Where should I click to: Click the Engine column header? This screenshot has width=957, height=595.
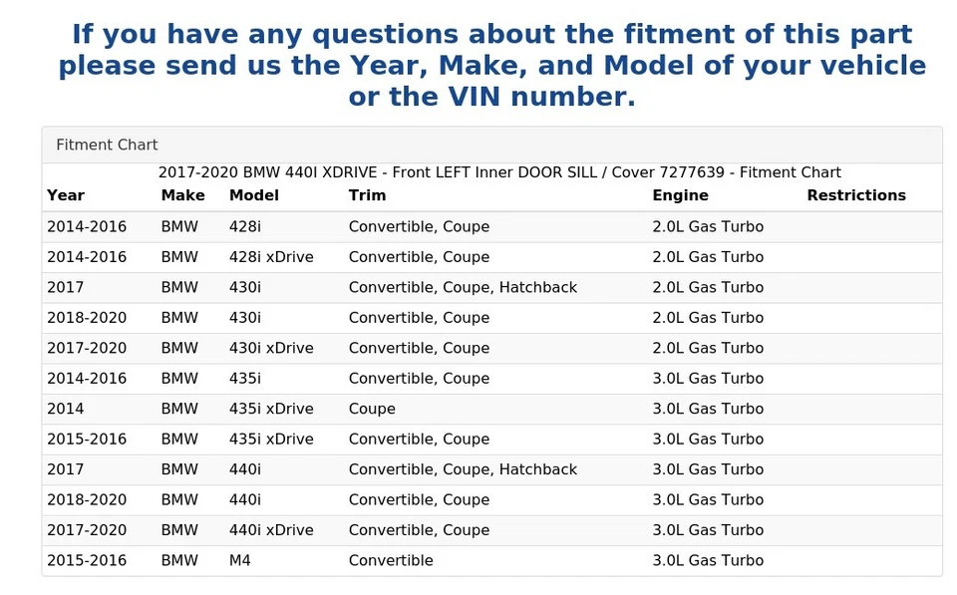(x=680, y=195)
